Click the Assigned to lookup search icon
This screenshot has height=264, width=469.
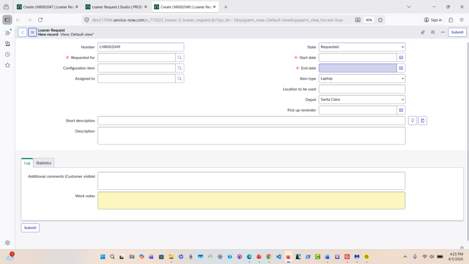click(x=180, y=78)
